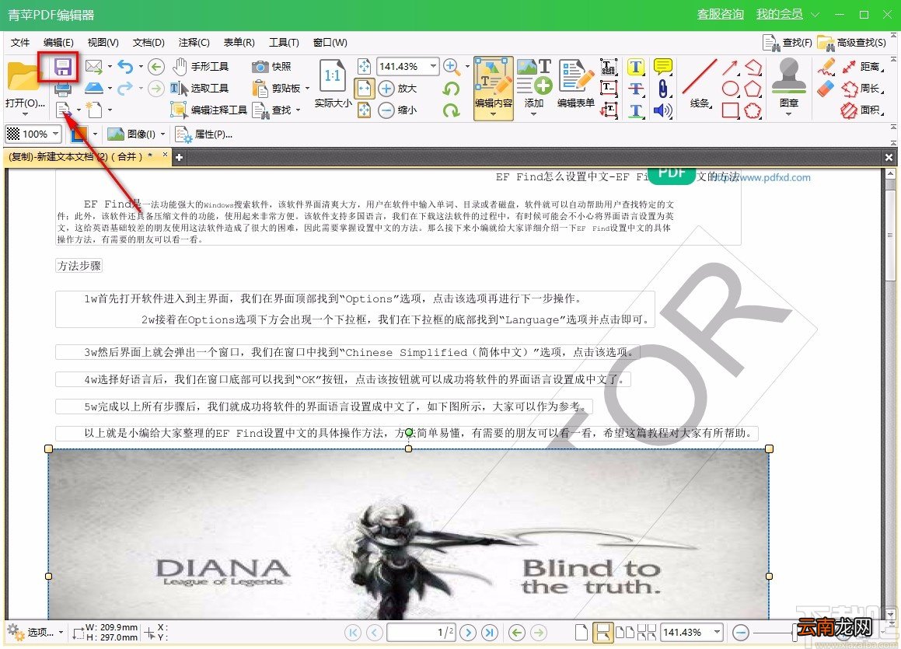The height and width of the screenshot is (649, 901).
Task: Click the speaker sound annotation icon
Action: pos(663,110)
